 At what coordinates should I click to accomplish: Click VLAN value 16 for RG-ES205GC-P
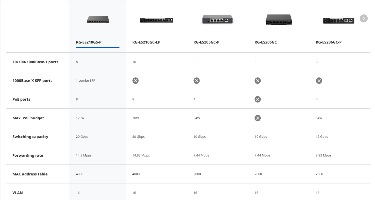195,193
